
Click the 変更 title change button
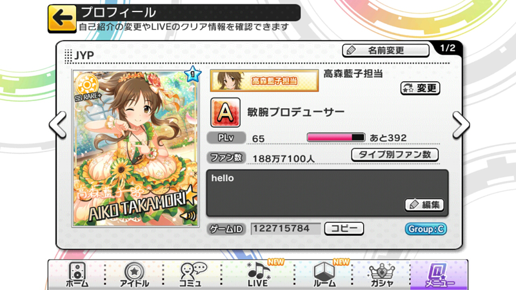[421, 88]
